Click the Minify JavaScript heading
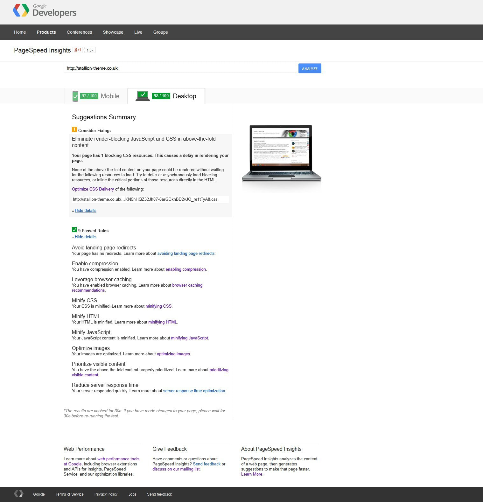The image size is (483, 502). (x=91, y=332)
